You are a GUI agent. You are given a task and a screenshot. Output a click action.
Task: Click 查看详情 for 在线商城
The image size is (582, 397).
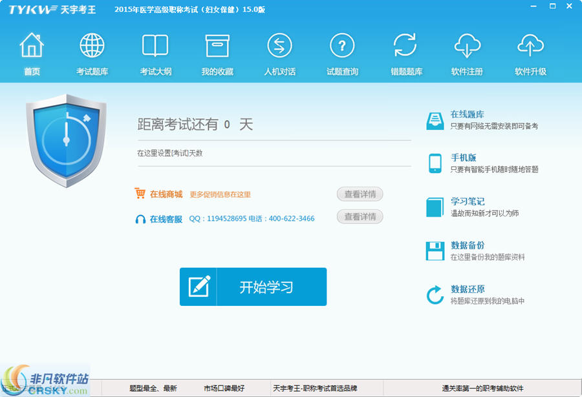pos(360,194)
